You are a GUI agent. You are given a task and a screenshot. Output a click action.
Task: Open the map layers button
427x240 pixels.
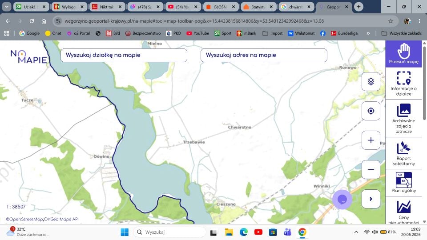pos(371,81)
